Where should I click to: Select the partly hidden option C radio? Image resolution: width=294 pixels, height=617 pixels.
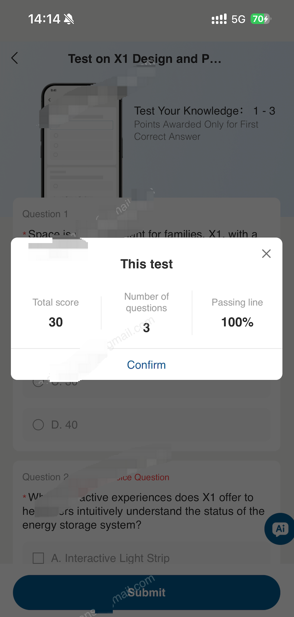pos(38,382)
